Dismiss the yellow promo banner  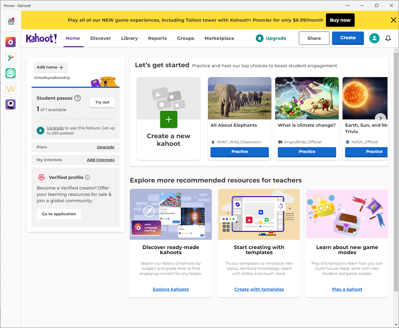394,20
